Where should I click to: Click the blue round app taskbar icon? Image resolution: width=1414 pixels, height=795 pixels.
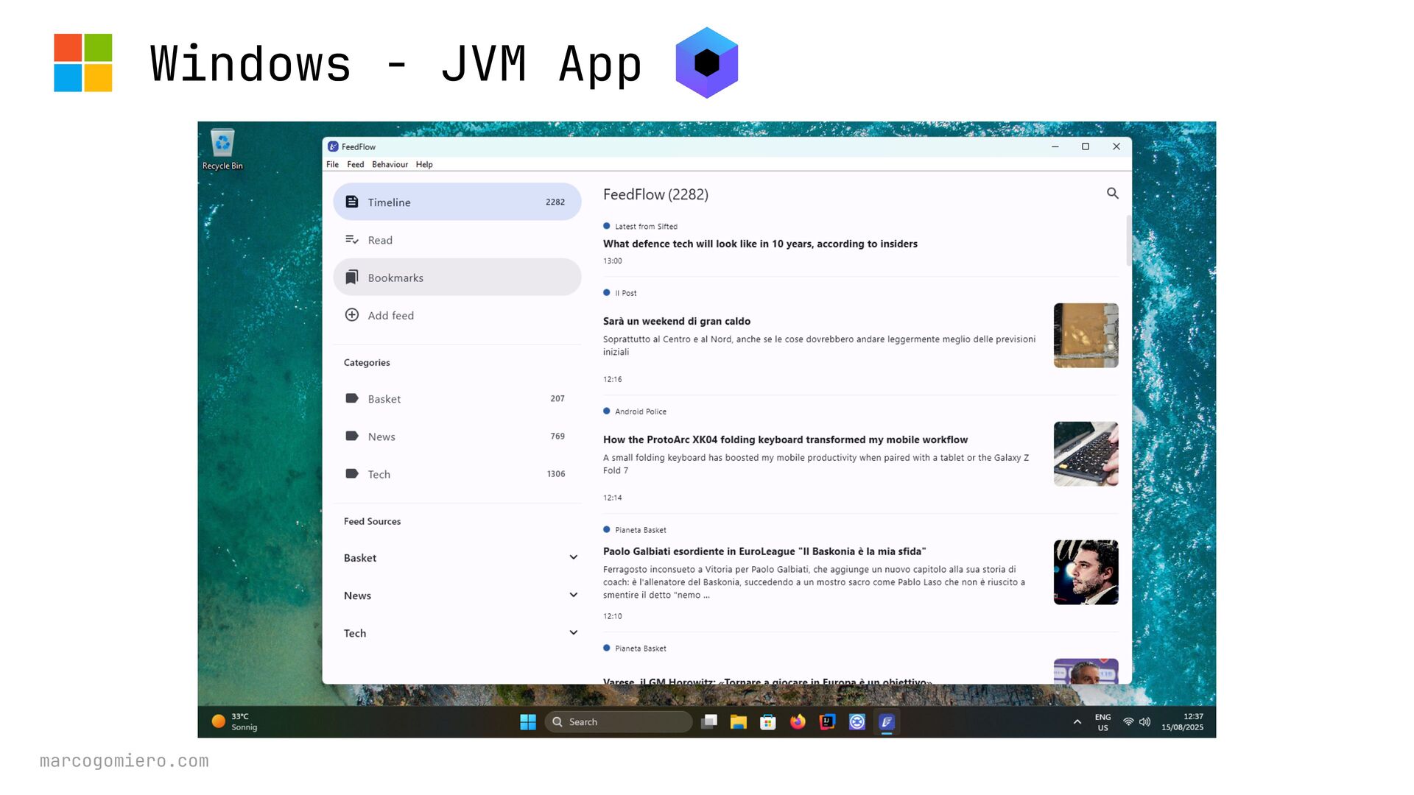point(857,722)
